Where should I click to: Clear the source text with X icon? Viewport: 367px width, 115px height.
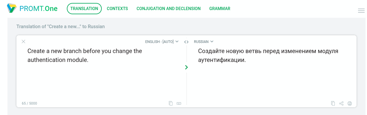(24, 41)
